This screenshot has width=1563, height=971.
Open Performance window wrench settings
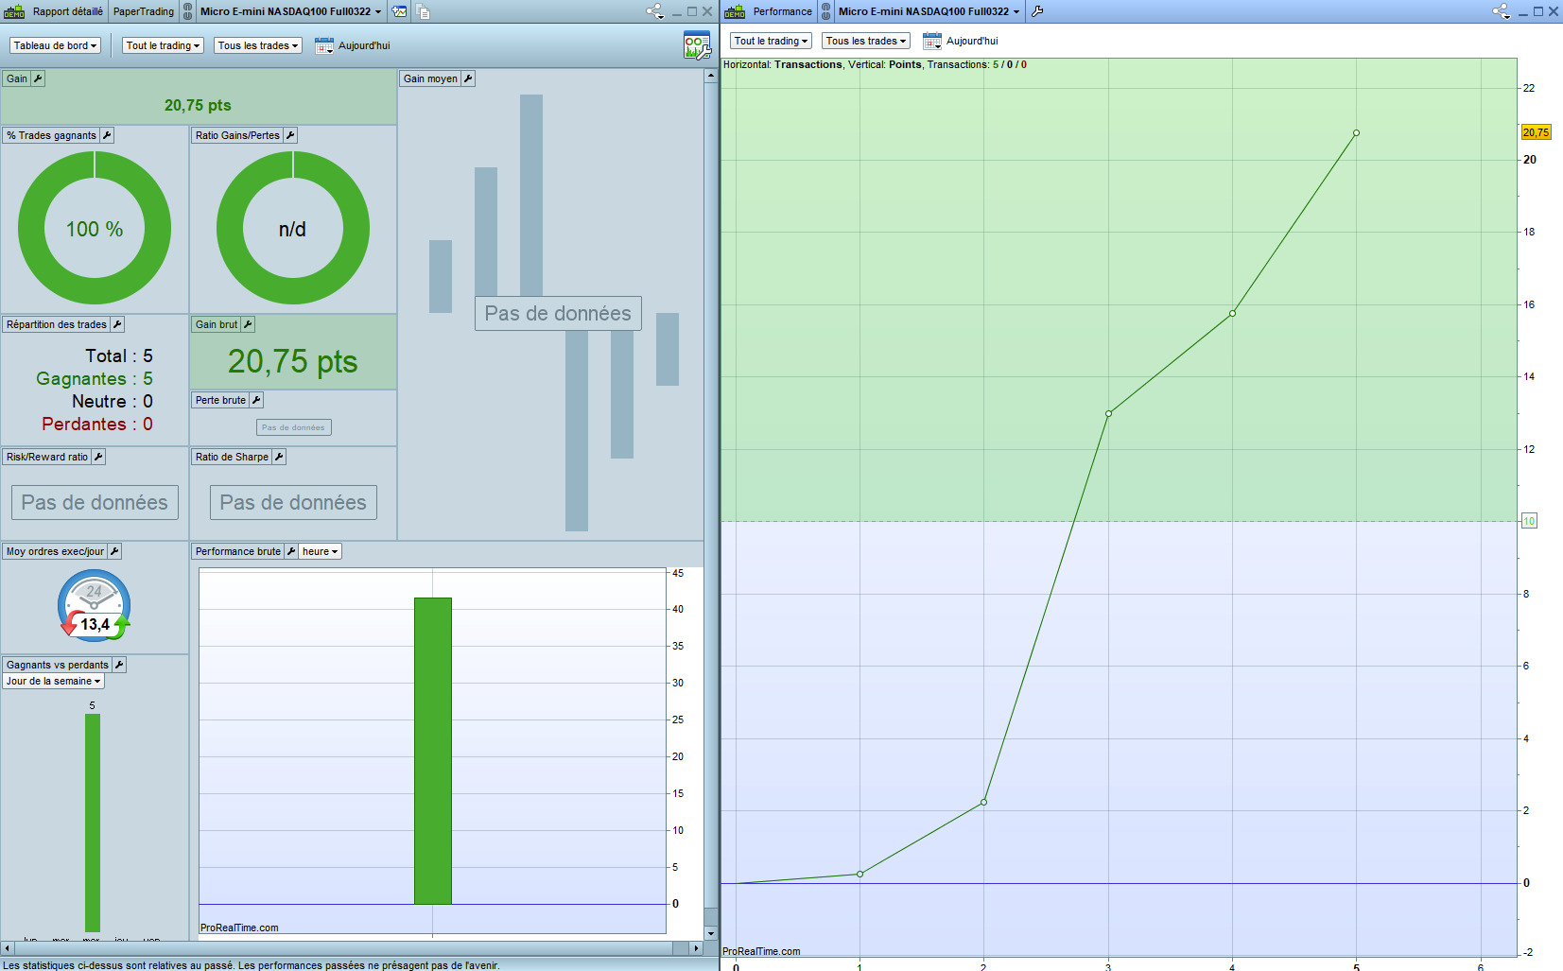(x=1037, y=11)
